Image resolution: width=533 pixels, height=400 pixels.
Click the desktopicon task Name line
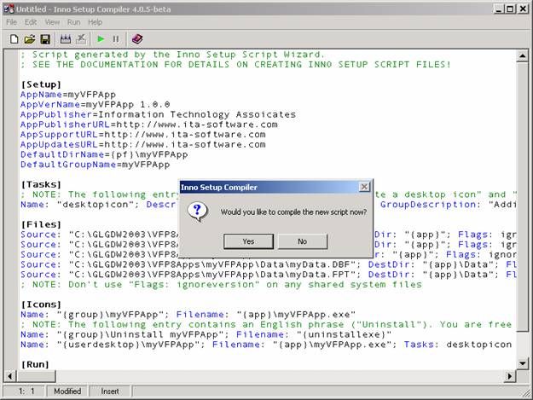(x=268, y=204)
